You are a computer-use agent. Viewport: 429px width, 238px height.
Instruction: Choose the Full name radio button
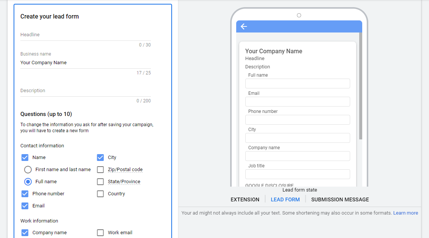[28, 182]
